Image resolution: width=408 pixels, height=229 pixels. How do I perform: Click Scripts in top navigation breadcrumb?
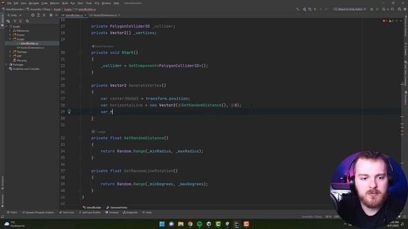[x=68, y=10]
